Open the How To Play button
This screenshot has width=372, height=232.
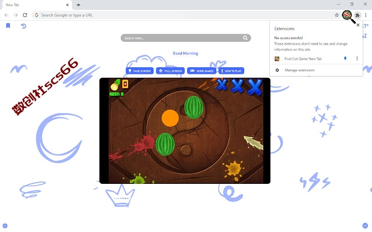231,71
